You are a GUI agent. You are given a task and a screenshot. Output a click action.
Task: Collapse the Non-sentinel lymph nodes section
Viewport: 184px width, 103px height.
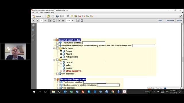(55, 79)
